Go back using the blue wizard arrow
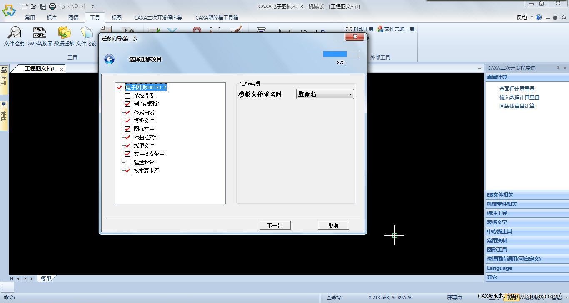Image resolution: width=569 pixels, height=303 pixels. point(109,59)
